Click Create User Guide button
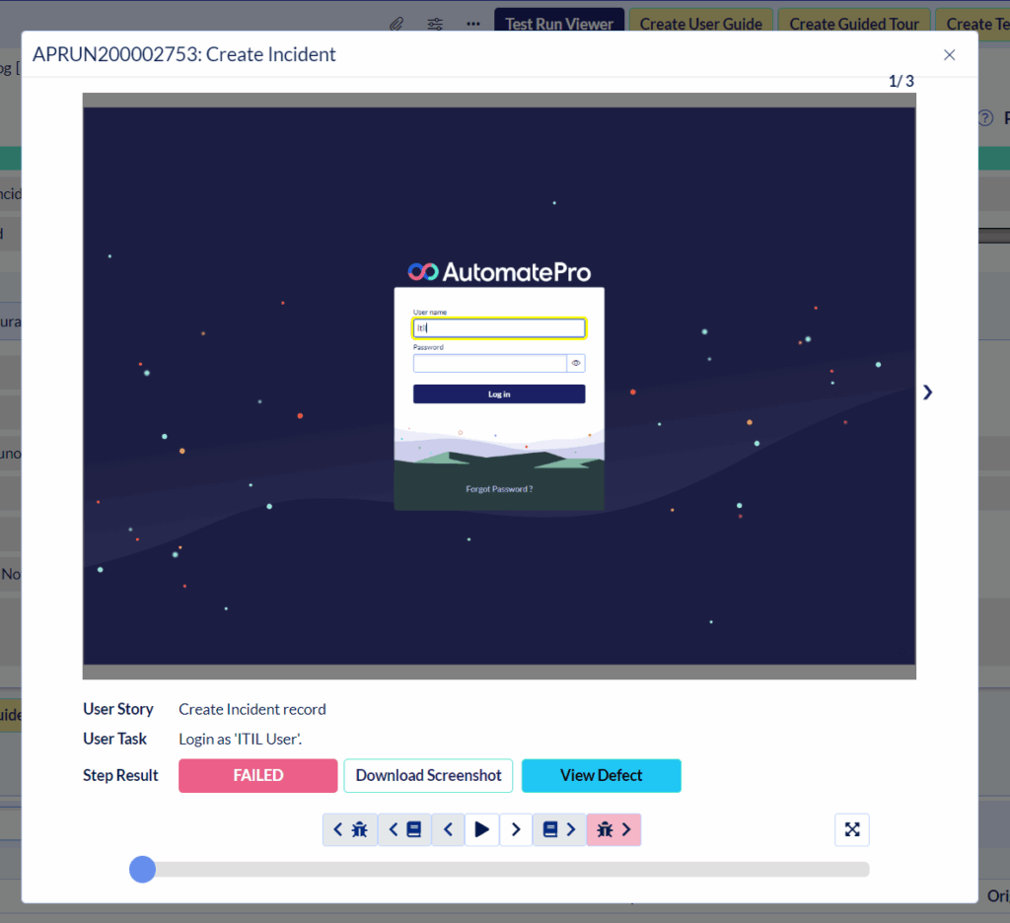Screen dimensions: 1010x923 [700, 24]
